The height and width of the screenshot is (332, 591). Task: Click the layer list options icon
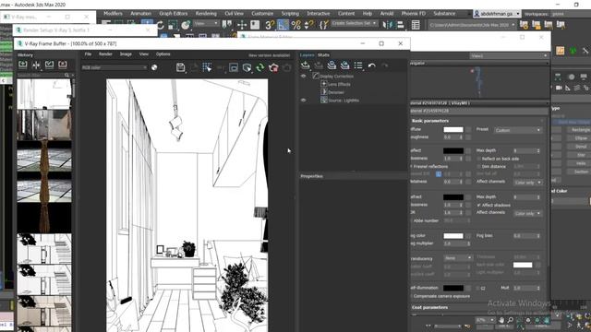point(358,65)
